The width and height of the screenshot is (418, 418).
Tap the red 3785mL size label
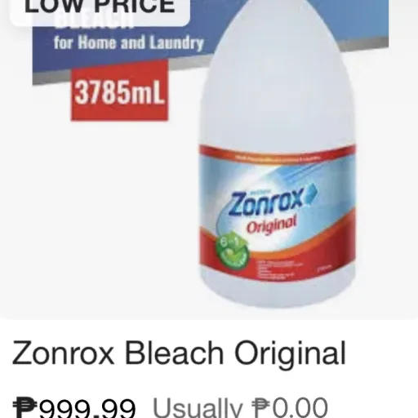(x=119, y=91)
